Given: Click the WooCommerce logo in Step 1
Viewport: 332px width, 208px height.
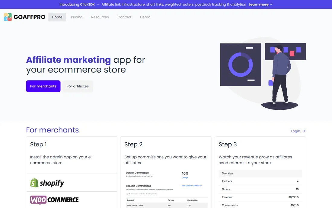Looking at the screenshot, I should [54, 200].
